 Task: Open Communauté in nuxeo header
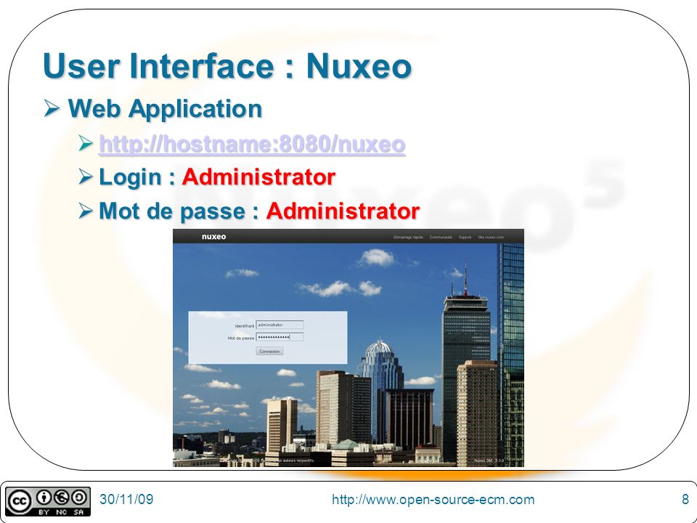[x=441, y=237]
